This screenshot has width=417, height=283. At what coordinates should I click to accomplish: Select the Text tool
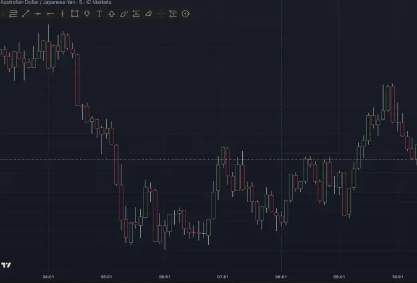click(99, 14)
